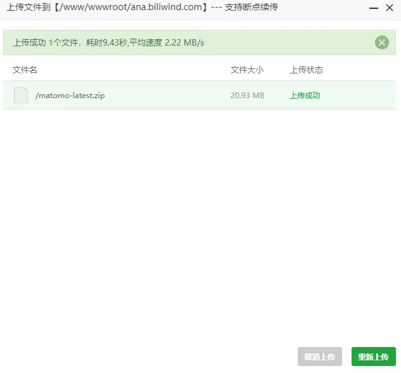Click the 上传状态 column header
The image size is (401, 373).
point(307,70)
